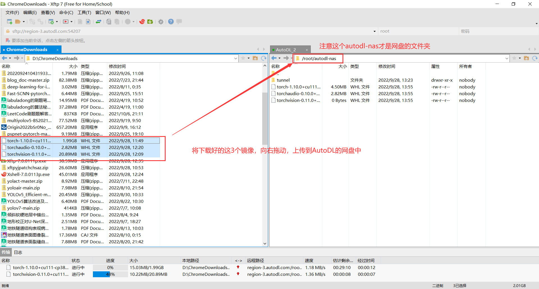The height and width of the screenshot is (289, 539).
Task: Sort remote files by 所有者 column
Action: [x=471, y=66]
